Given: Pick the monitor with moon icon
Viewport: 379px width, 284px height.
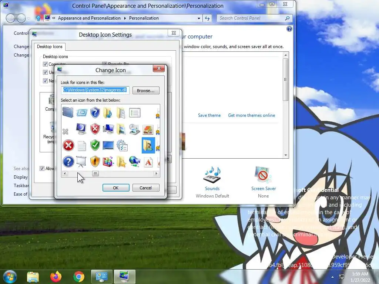Looking at the screenshot, I should 81,129.
